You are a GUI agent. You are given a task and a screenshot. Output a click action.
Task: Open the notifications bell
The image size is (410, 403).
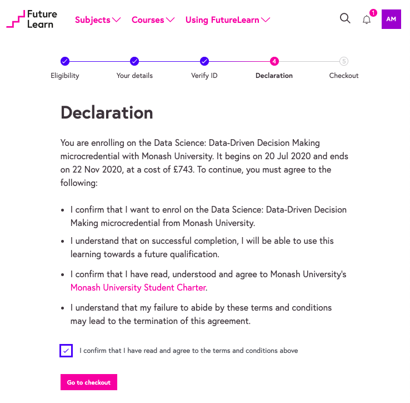[367, 19]
